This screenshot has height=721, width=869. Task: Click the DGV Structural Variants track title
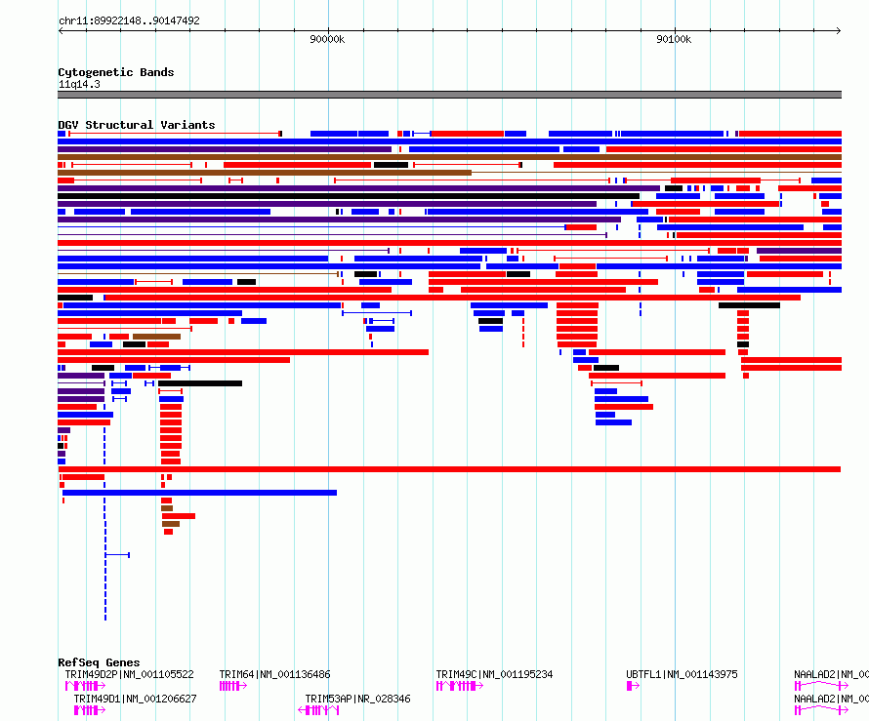tap(137, 125)
